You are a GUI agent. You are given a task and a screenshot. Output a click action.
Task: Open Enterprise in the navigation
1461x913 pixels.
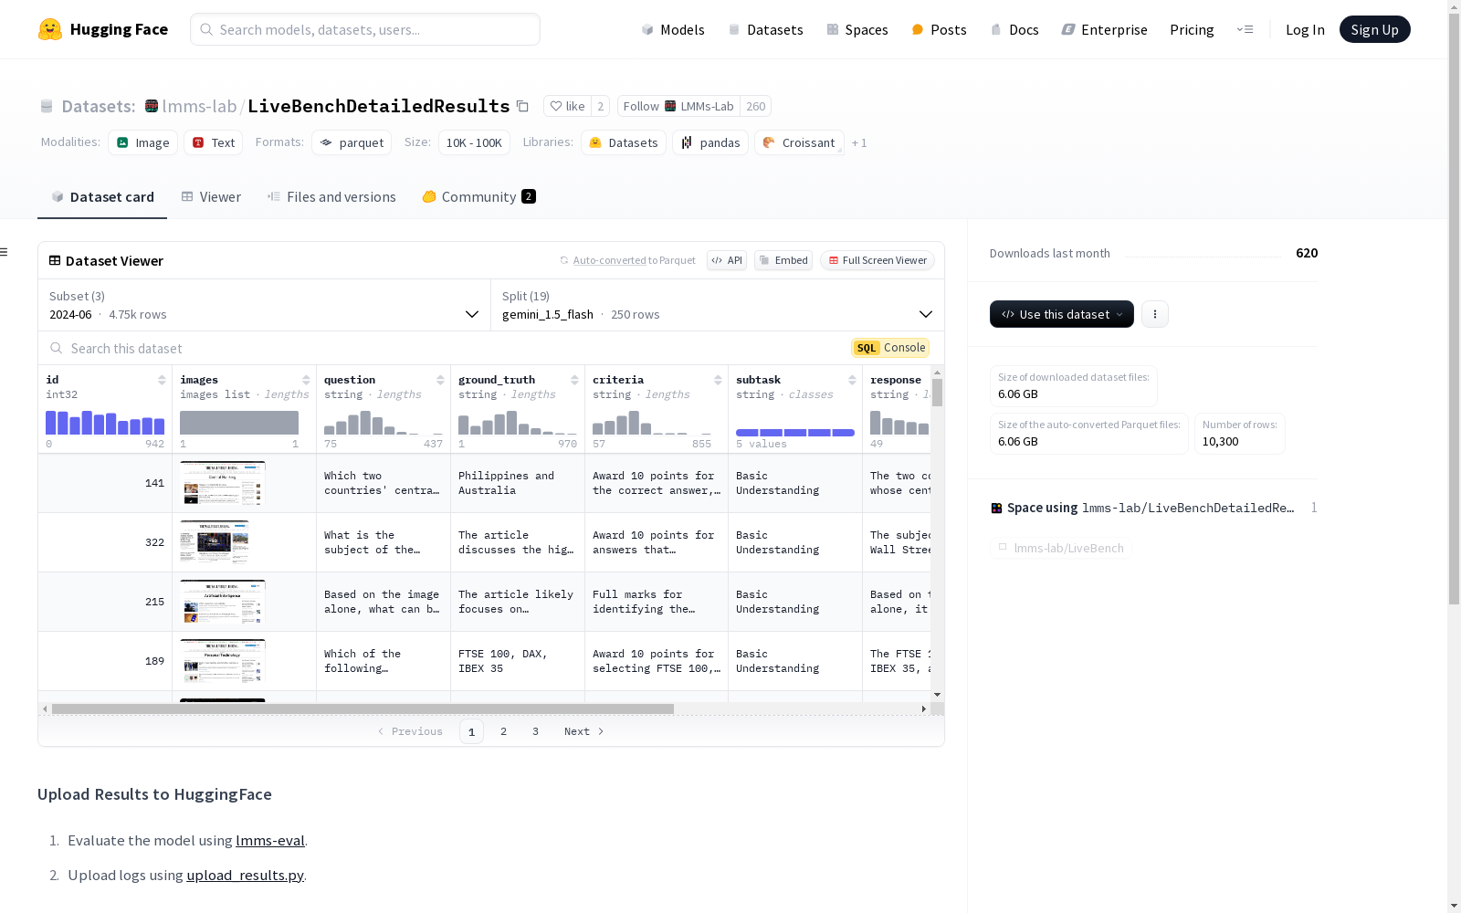click(1105, 29)
